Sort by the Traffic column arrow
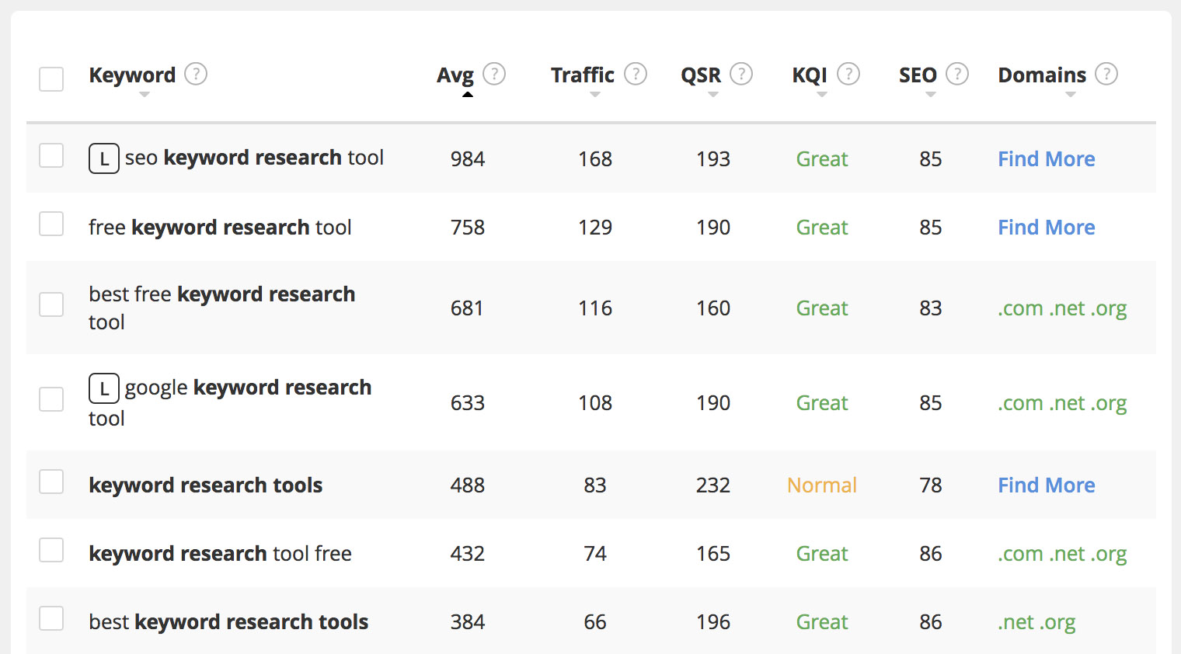The height and width of the screenshot is (654, 1181). tap(595, 95)
